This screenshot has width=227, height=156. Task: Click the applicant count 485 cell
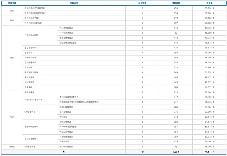click(176, 107)
